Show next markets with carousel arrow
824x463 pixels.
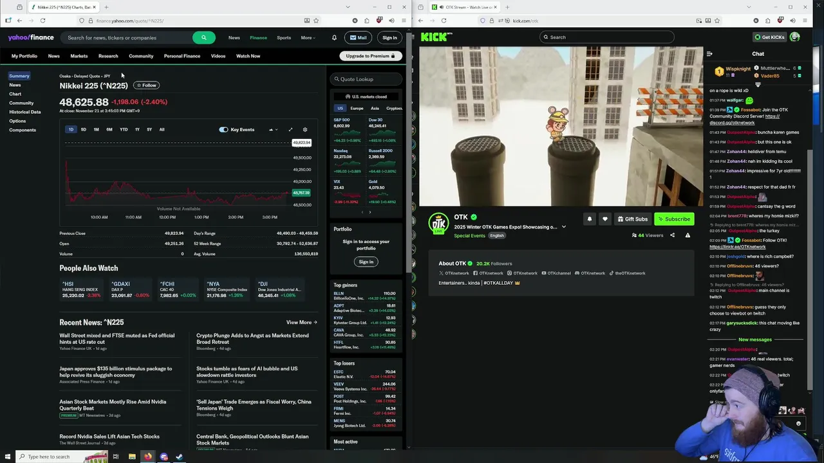point(370,212)
